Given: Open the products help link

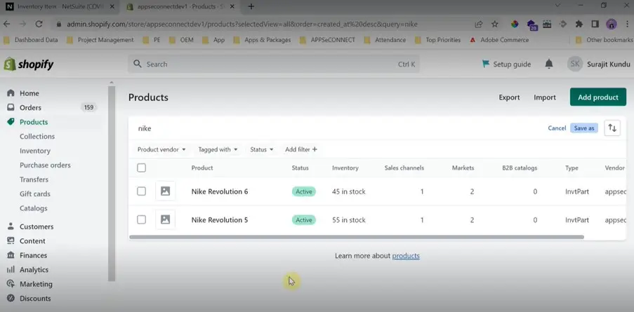Looking at the screenshot, I should click(406, 256).
